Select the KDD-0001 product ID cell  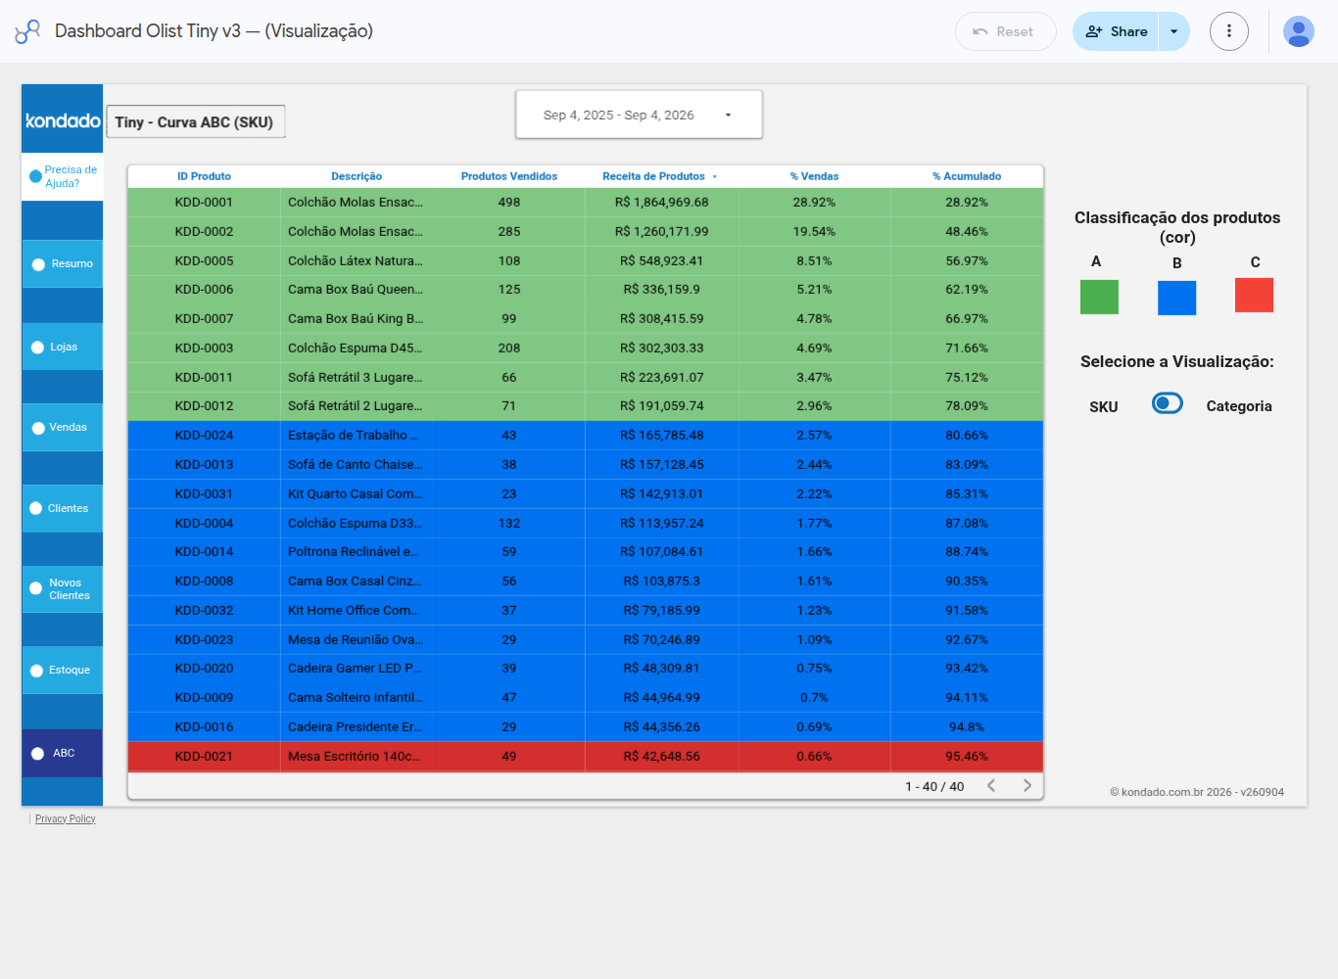click(204, 203)
